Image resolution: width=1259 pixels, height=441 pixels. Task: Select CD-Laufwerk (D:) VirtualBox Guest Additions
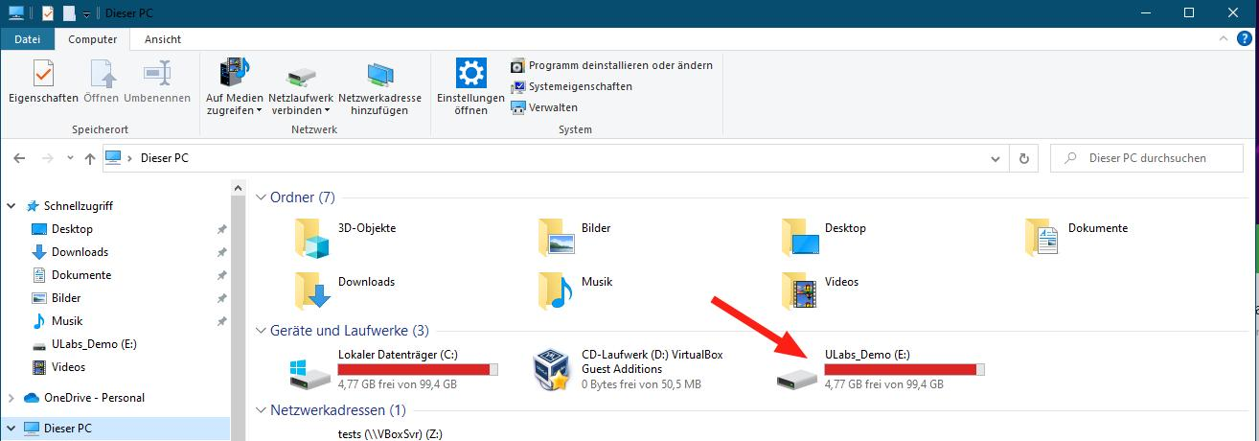click(632, 369)
